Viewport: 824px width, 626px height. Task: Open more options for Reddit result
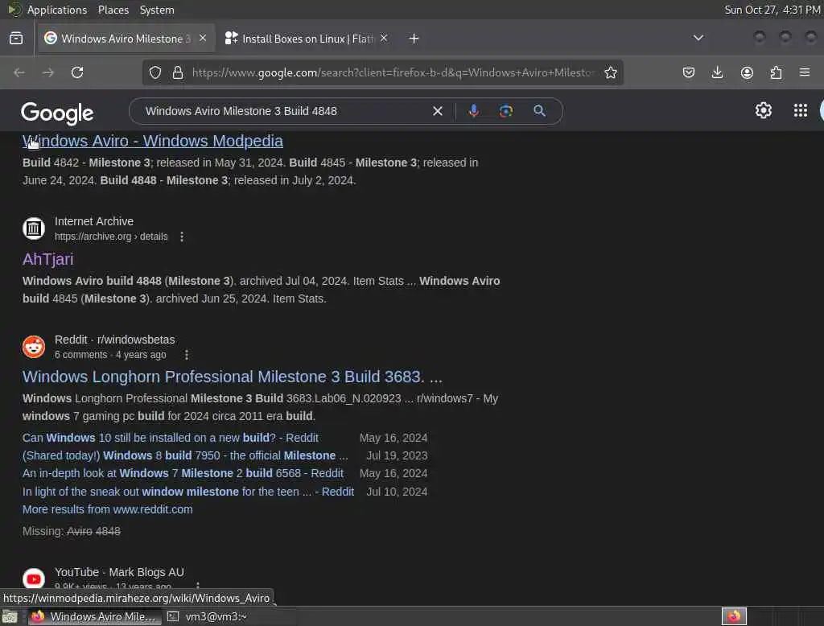(187, 355)
